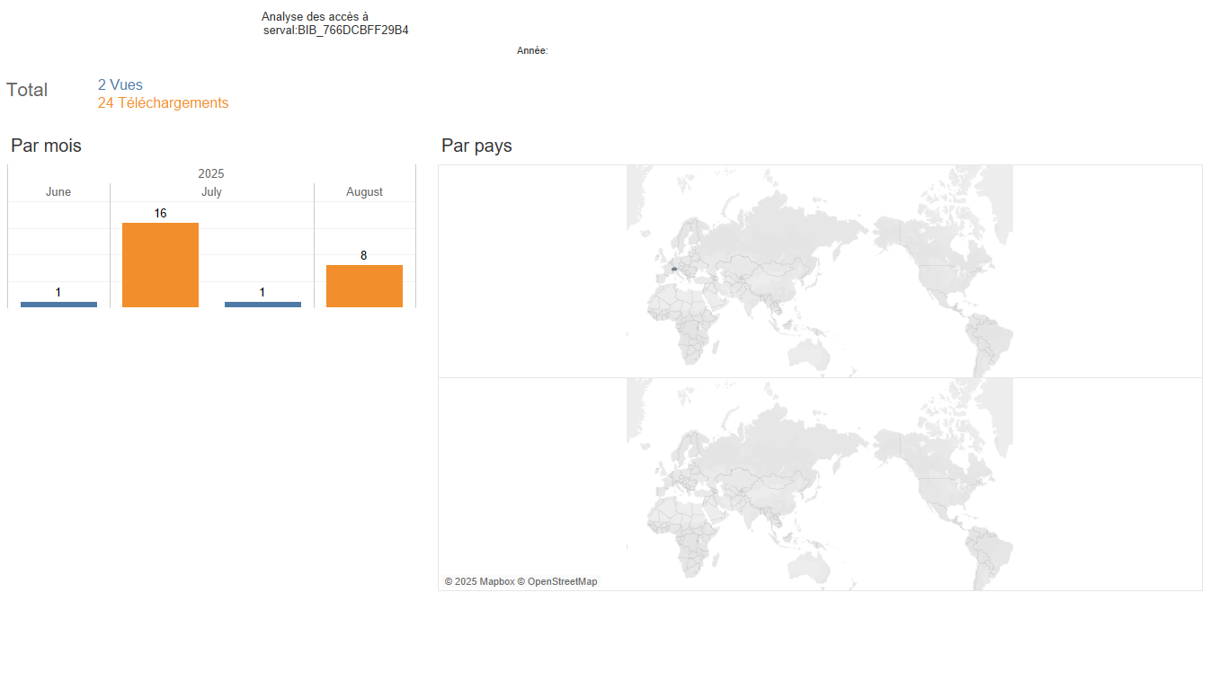
Task: Click the orange July downloads bar labeled 16
Action: tap(160, 265)
